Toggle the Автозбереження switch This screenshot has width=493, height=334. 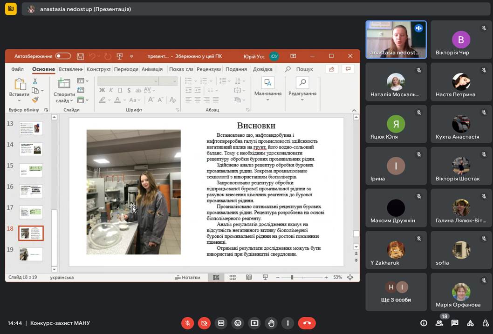click(63, 56)
